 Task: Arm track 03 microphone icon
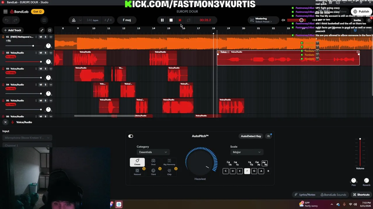pos(3,69)
